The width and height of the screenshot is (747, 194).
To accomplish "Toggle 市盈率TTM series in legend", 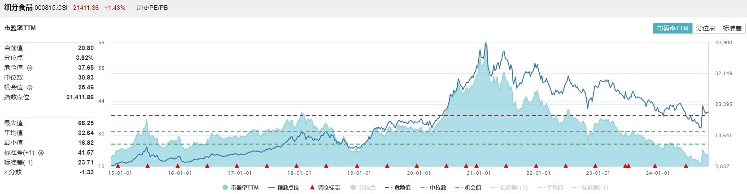I will click(240, 188).
